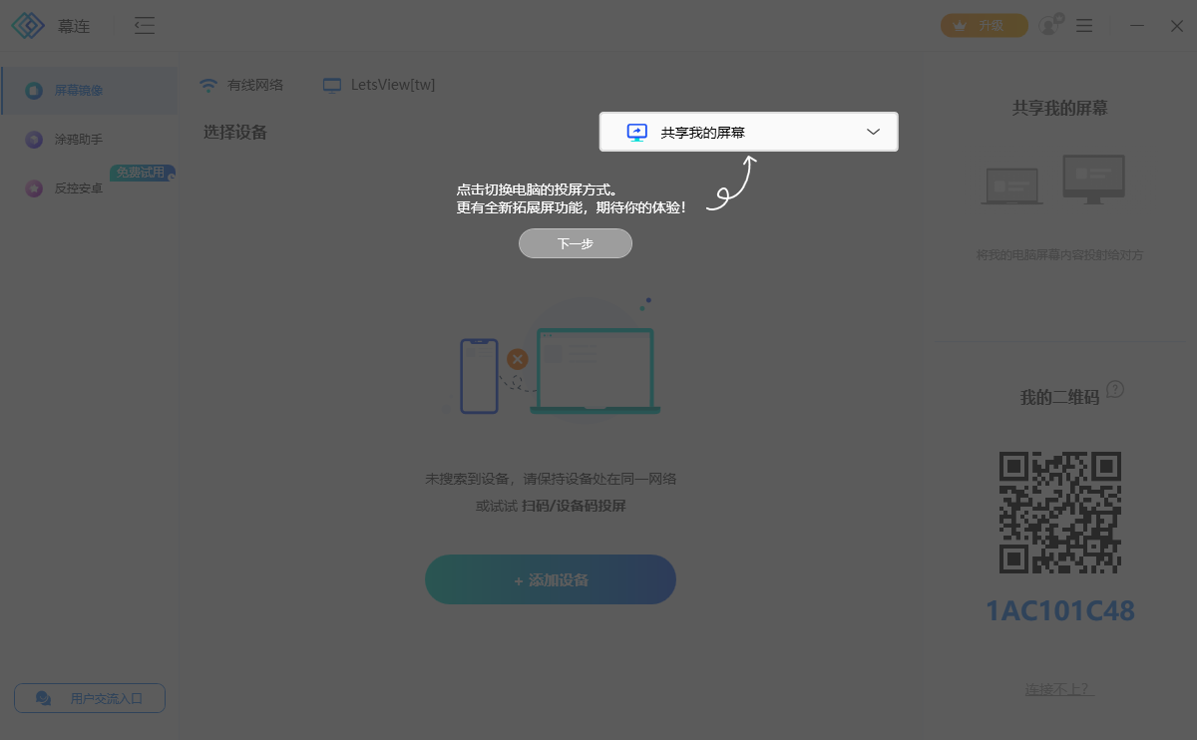Click the 升级 upgrade button

click(x=984, y=26)
